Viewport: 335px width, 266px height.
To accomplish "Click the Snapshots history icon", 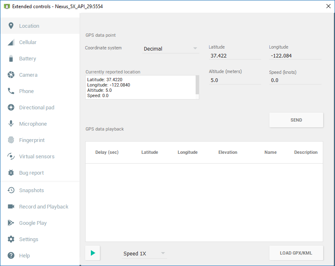I will [x=11, y=190].
